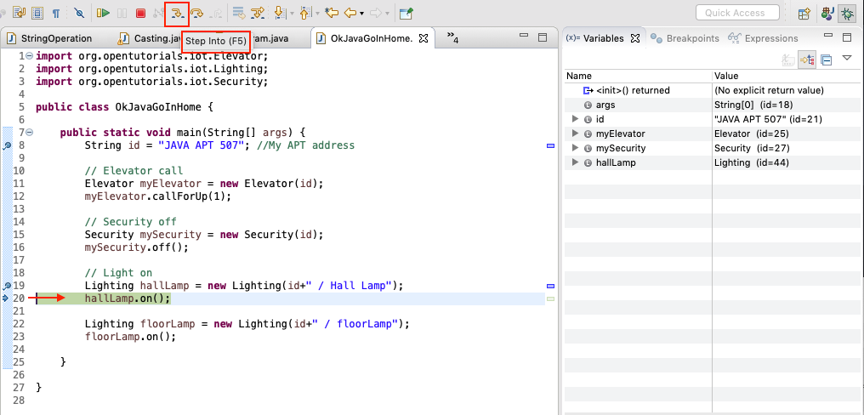Click the Show Type Names icon in Variables

click(789, 60)
